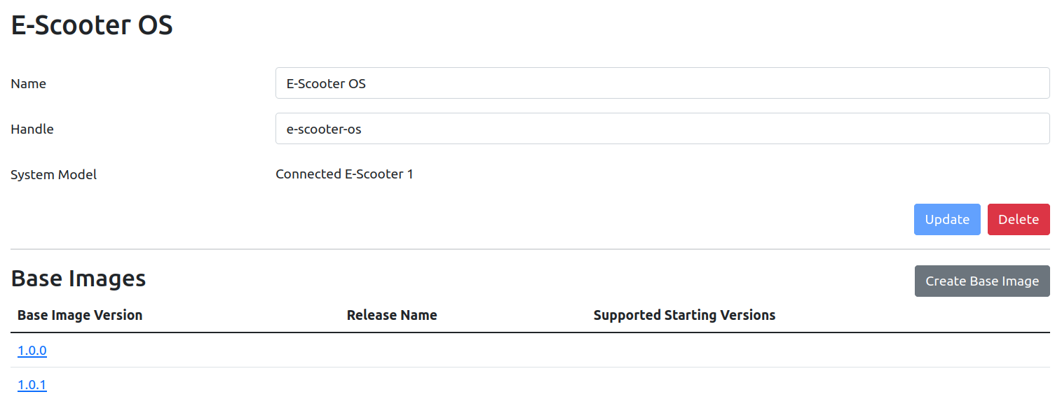Open base image version 1.0.1
The image size is (1062, 399).
click(x=32, y=385)
